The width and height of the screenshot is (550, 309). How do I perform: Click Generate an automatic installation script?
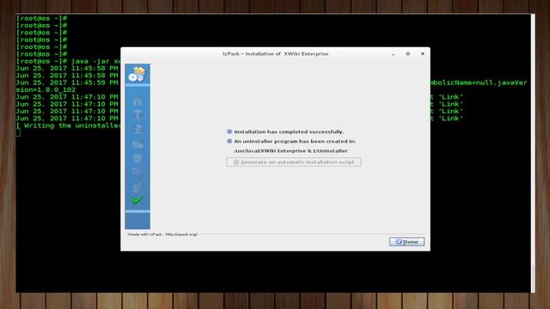pos(294,162)
